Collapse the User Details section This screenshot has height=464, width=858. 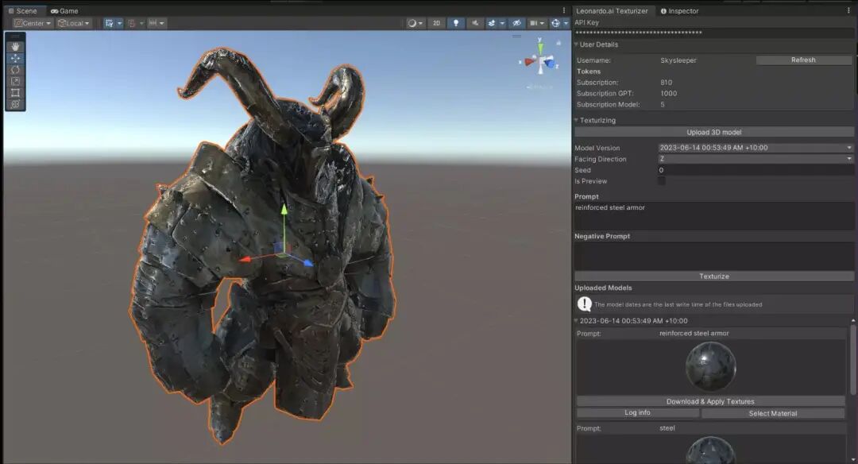[x=576, y=44]
